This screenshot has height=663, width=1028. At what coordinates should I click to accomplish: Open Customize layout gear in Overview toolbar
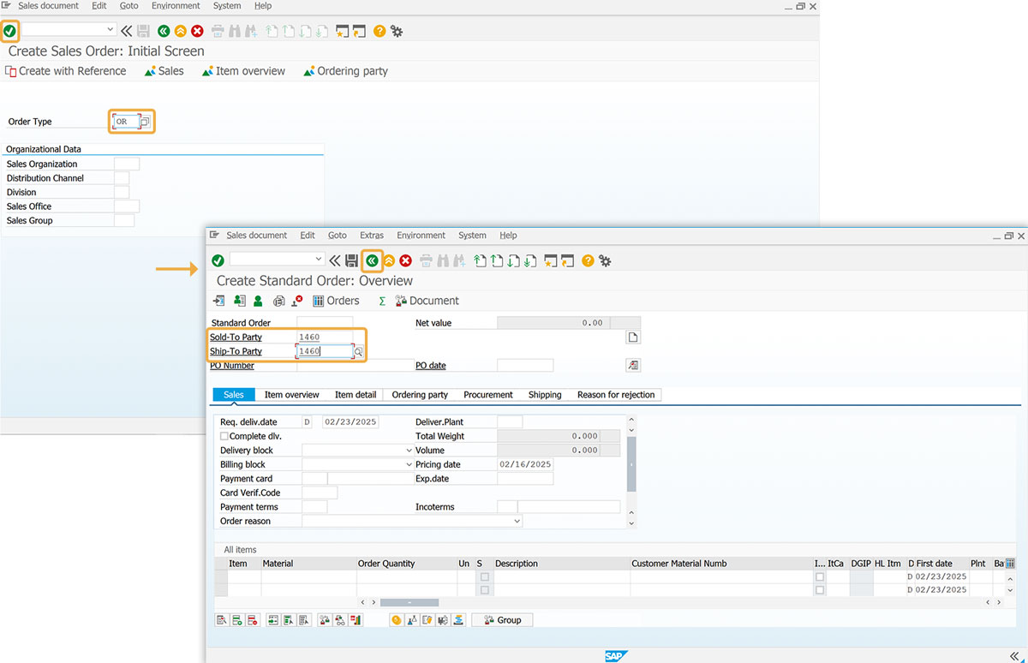(605, 260)
